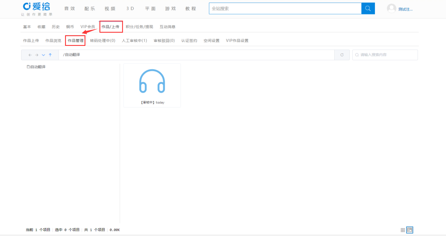
Task: Switch to the 基本 tab
Action: pos(27,27)
